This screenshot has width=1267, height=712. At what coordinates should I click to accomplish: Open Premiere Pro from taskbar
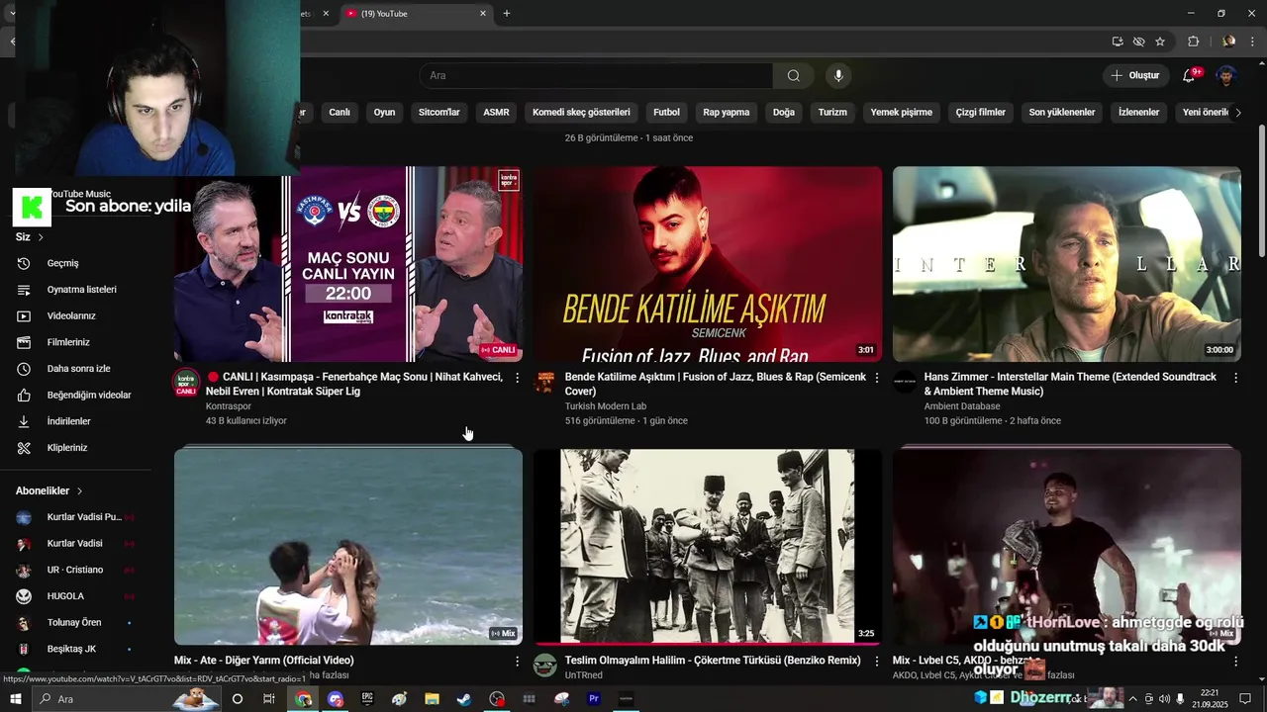tap(594, 699)
